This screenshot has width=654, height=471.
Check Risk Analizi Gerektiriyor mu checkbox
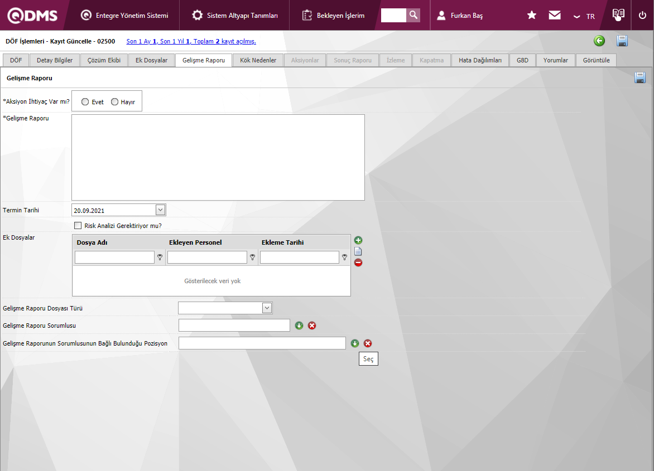[78, 226]
